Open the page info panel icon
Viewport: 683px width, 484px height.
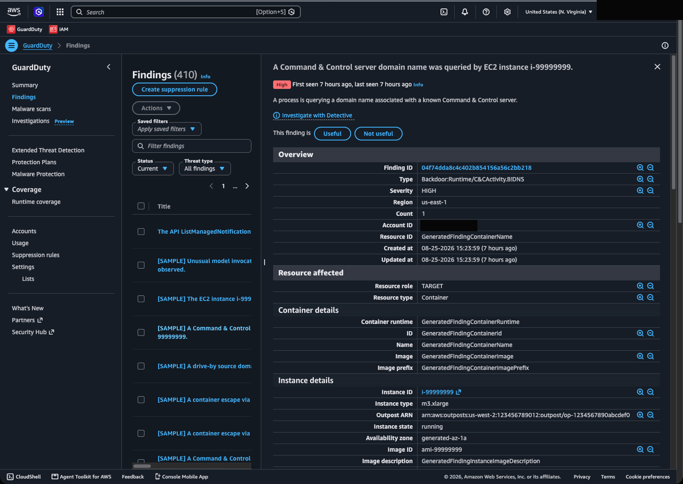point(665,45)
